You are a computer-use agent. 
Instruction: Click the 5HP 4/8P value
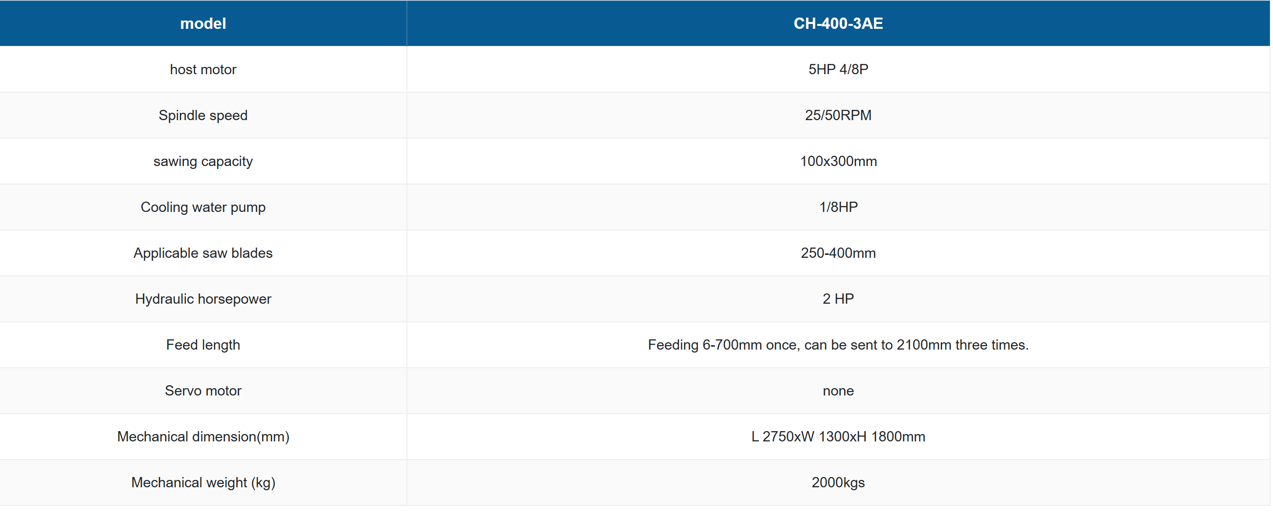[x=838, y=69]
